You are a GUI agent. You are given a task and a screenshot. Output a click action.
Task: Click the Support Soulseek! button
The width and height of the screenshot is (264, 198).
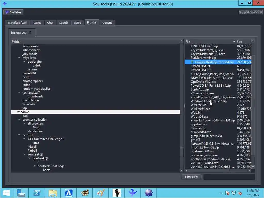(250, 12)
